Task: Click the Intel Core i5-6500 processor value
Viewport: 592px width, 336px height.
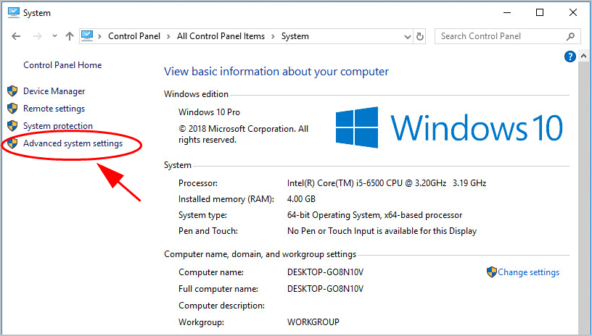Action: (387, 183)
